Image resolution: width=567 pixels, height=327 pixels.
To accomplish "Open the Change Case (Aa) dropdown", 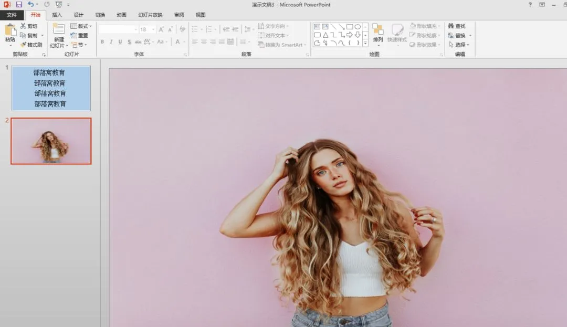I will click(x=162, y=42).
